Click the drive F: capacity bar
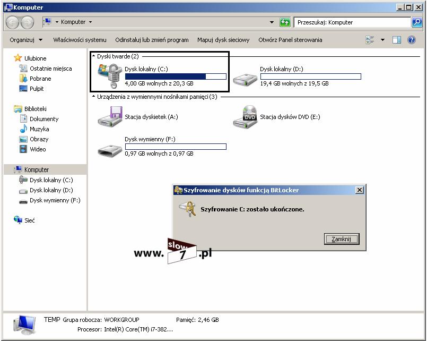The height and width of the screenshot is (341, 427). 176,147
